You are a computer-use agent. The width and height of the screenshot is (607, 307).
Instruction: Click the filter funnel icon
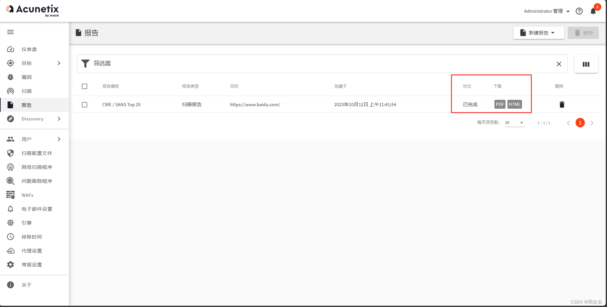85,64
